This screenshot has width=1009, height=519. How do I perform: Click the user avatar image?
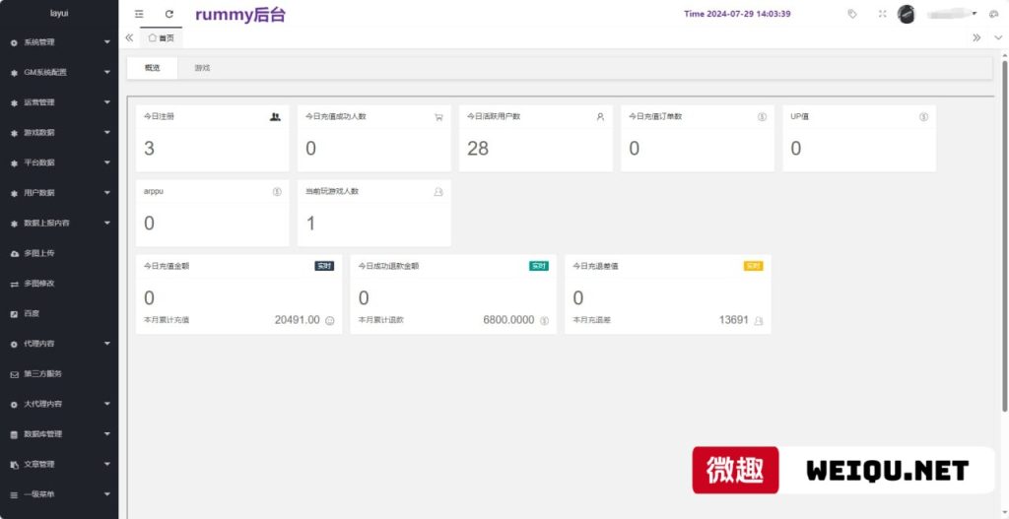pyautogui.click(x=907, y=14)
